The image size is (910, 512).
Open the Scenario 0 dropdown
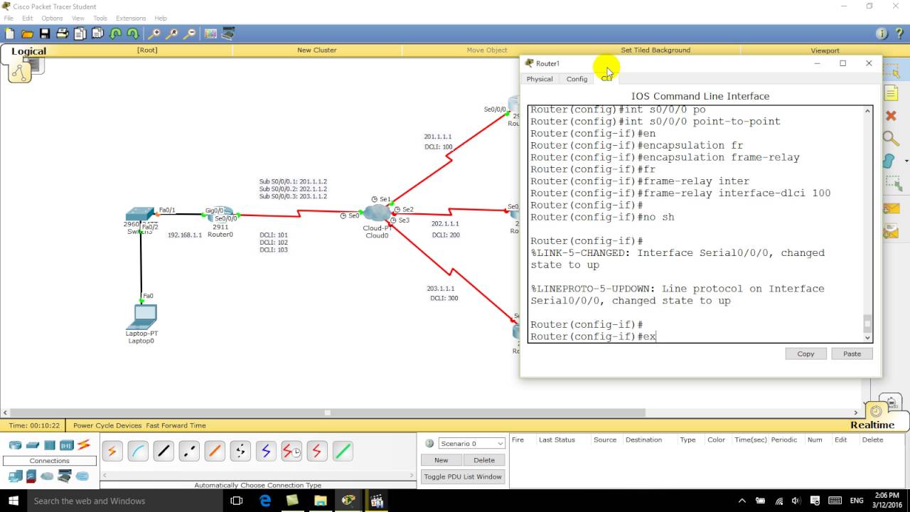tap(472, 444)
